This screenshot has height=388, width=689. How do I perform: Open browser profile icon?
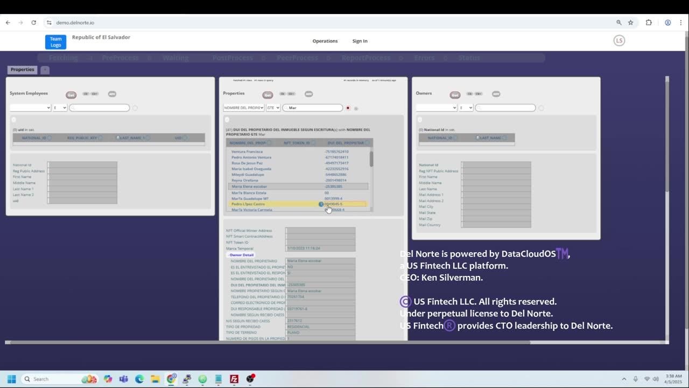pyautogui.click(x=667, y=23)
